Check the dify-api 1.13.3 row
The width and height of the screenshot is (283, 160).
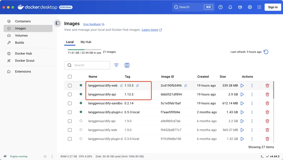[x=70, y=94]
